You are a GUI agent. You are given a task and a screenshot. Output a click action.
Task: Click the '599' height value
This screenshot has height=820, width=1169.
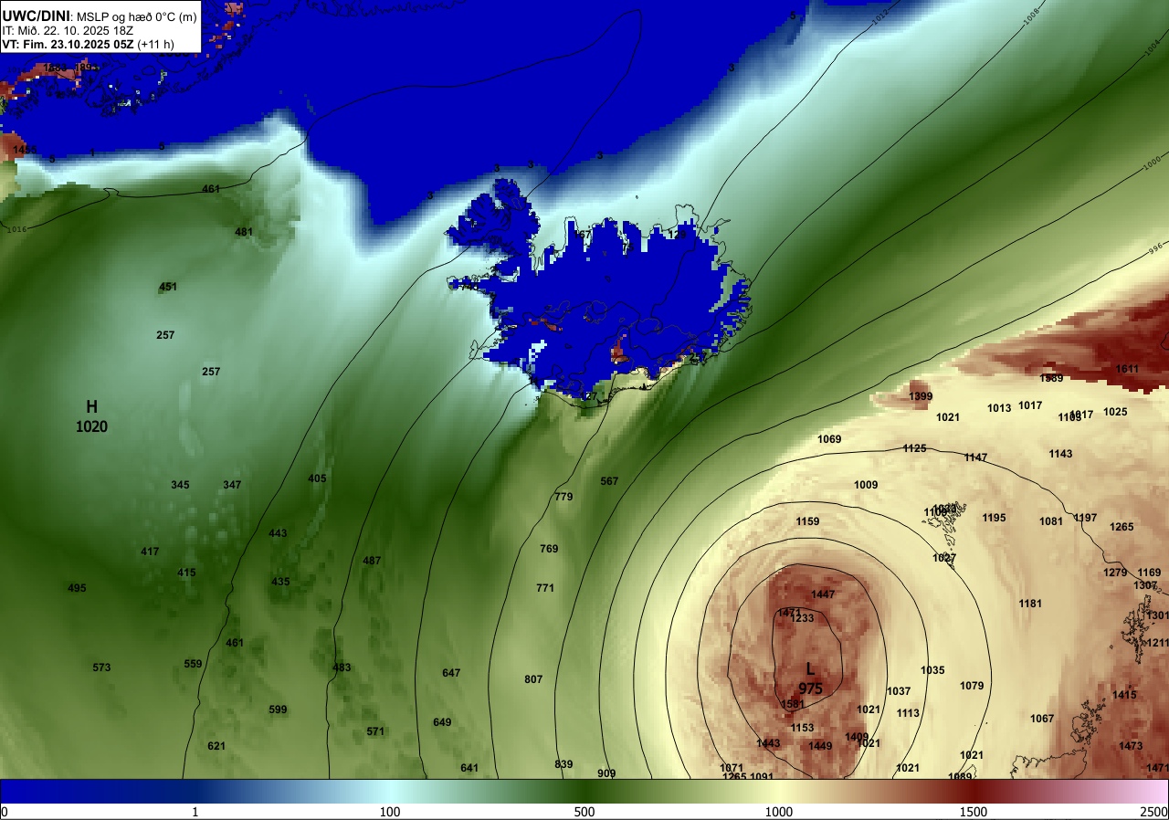click(278, 710)
